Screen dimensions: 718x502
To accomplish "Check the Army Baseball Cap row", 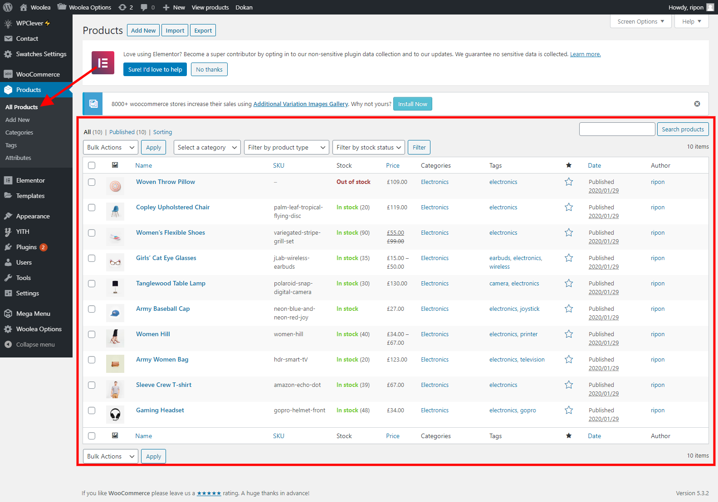I will tap(92, 309).
